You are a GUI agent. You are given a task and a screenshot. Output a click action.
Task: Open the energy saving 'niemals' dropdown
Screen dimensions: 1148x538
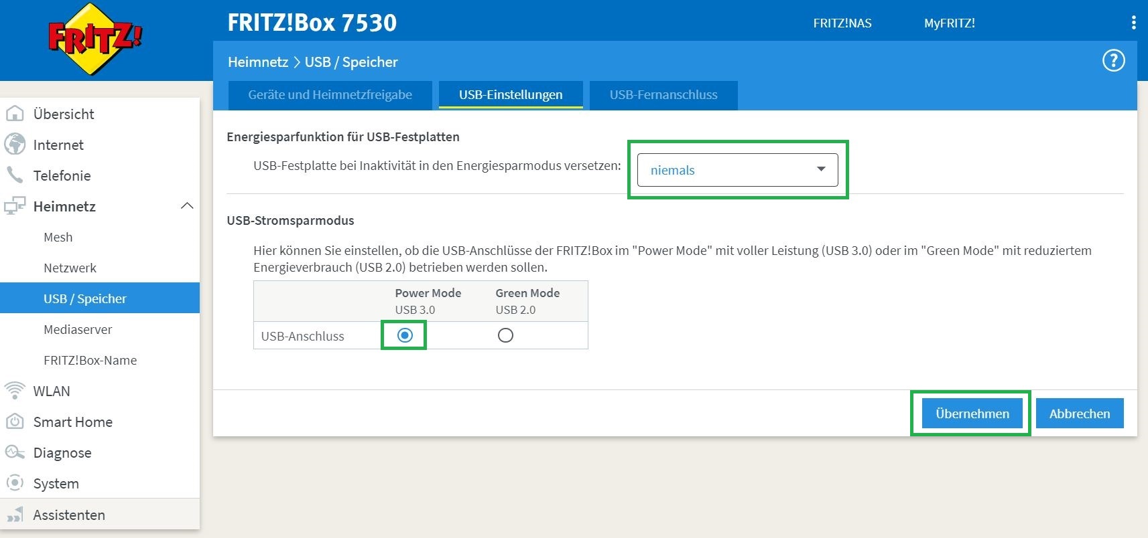point(737,170)
